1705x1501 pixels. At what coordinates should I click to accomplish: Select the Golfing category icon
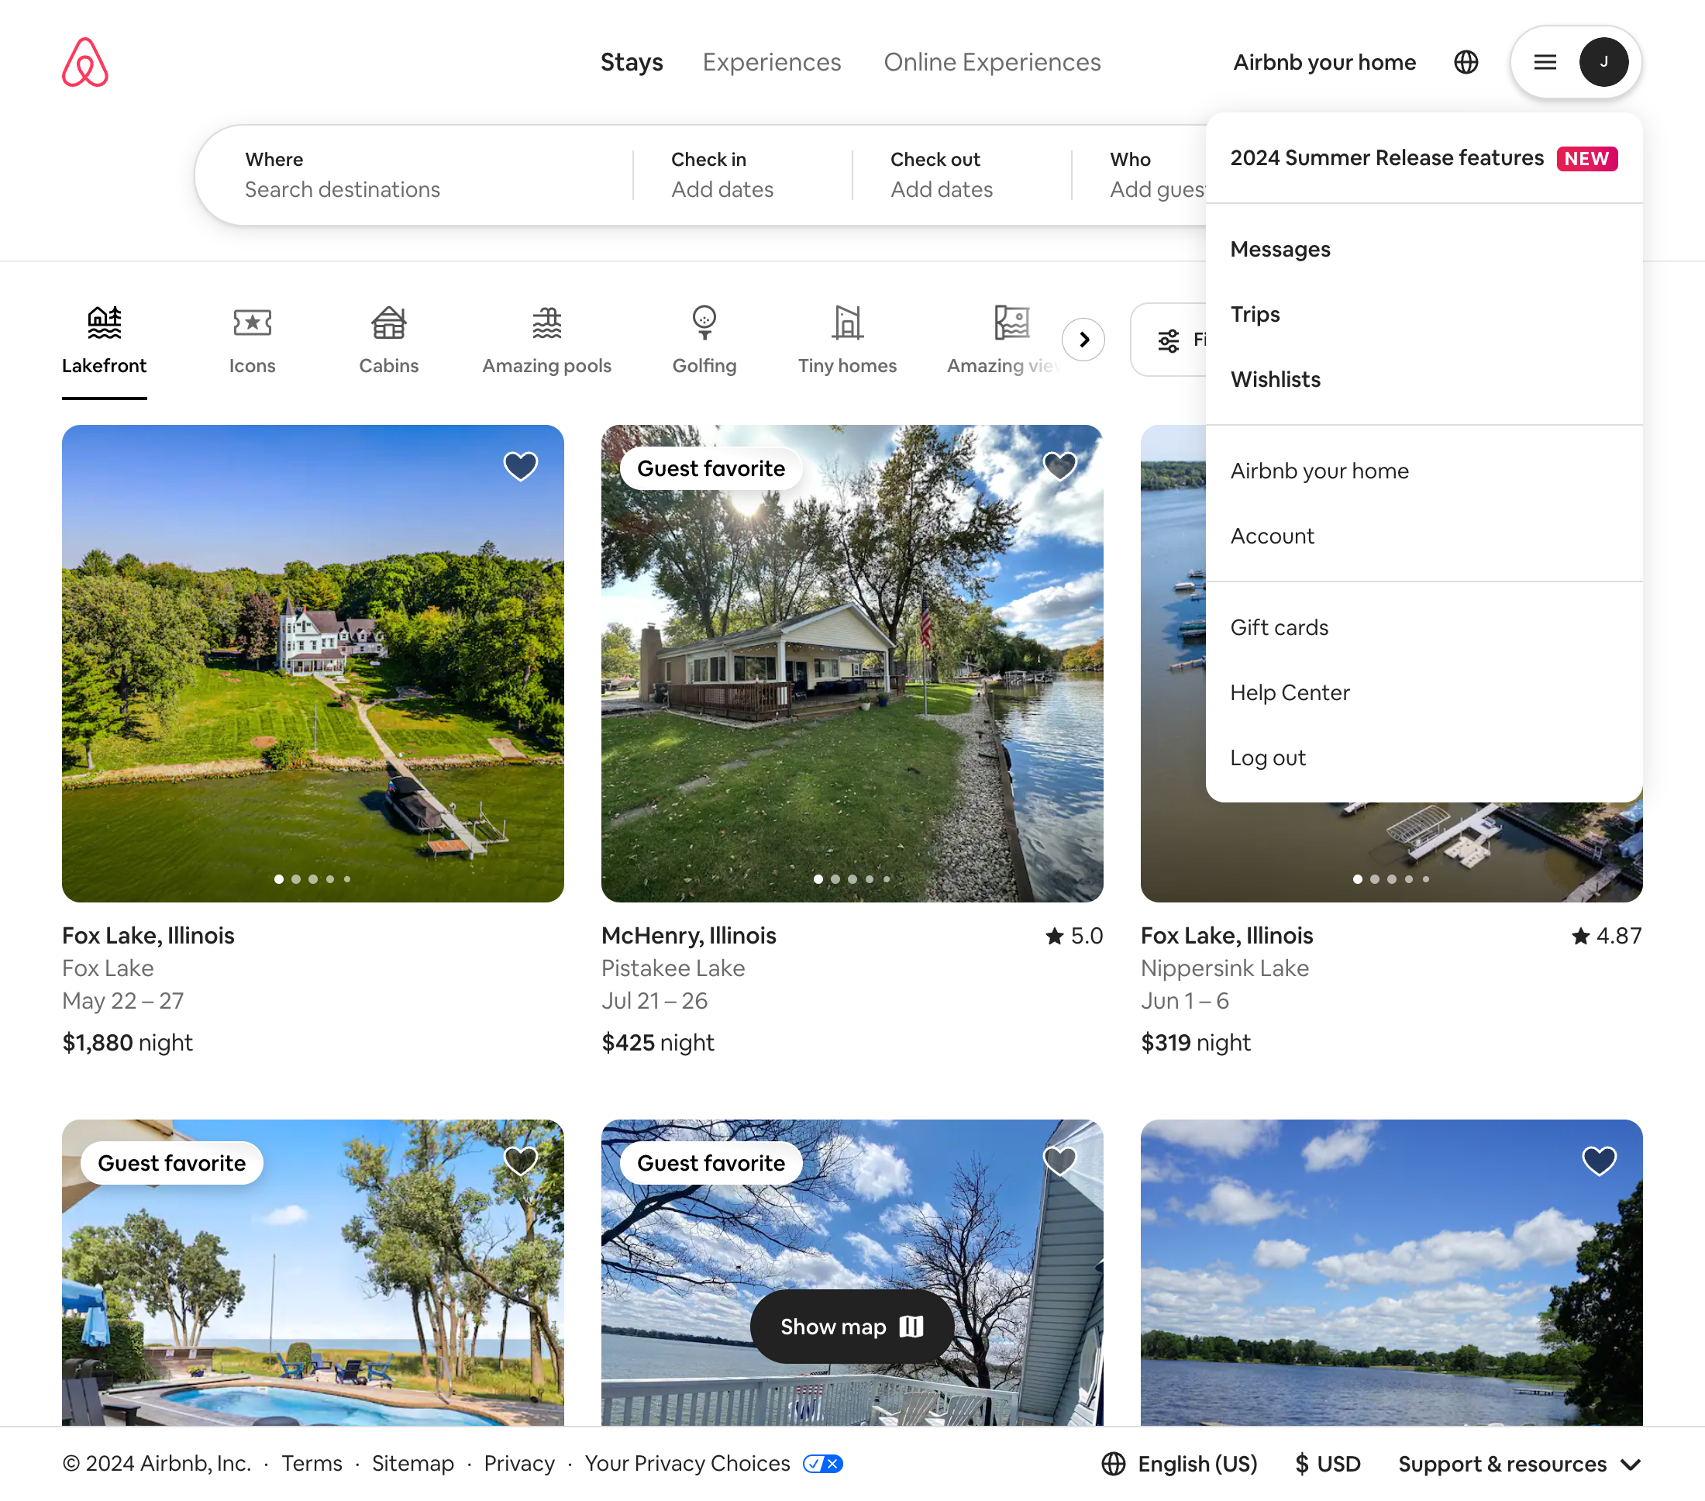704,323
